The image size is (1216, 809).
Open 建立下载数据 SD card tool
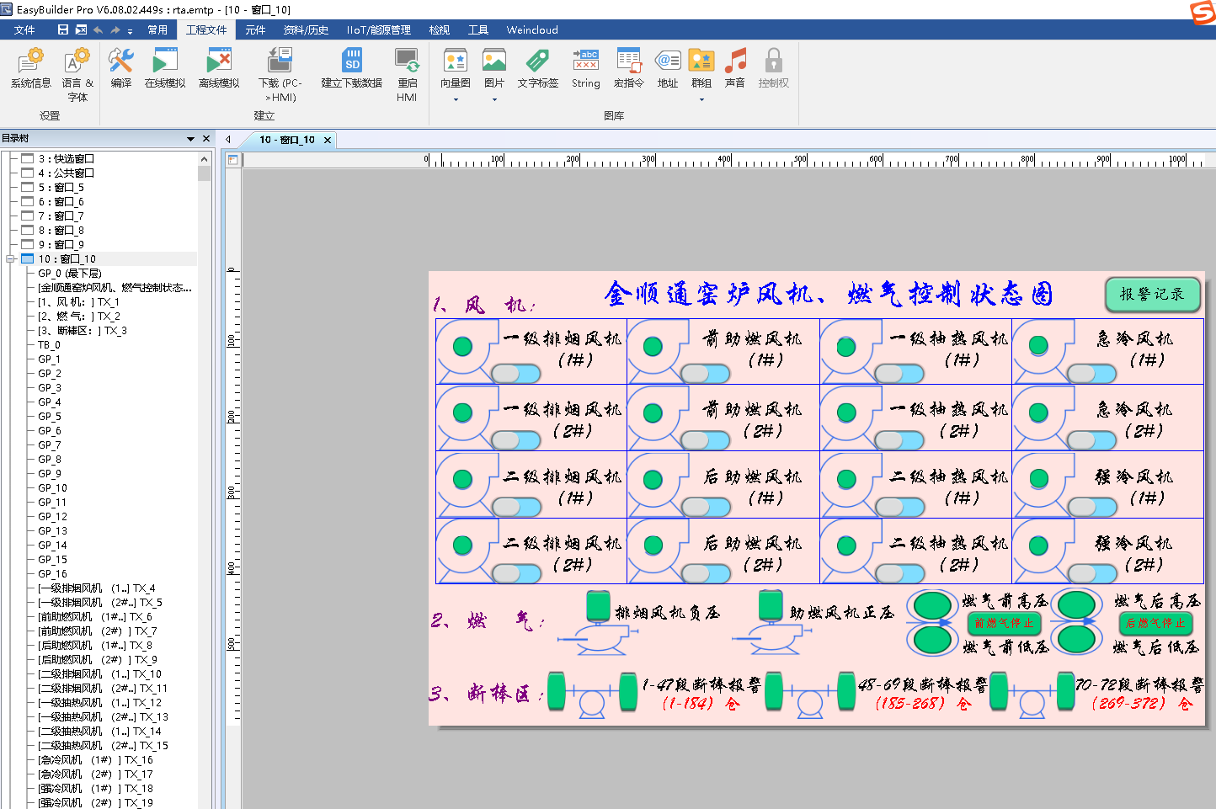pyautogui.click(x=352, y=67)
